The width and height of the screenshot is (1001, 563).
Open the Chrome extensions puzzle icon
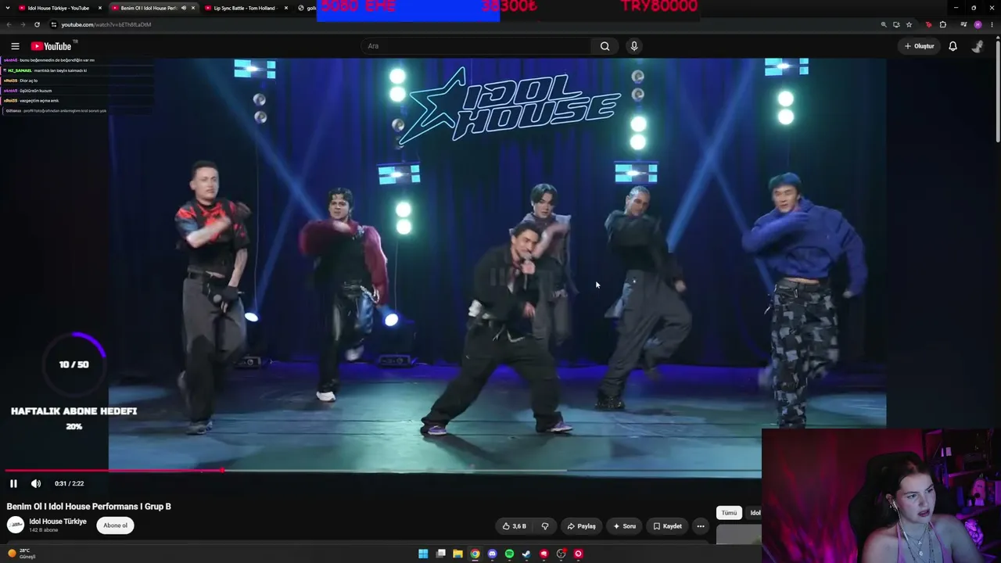click(943, 24)
